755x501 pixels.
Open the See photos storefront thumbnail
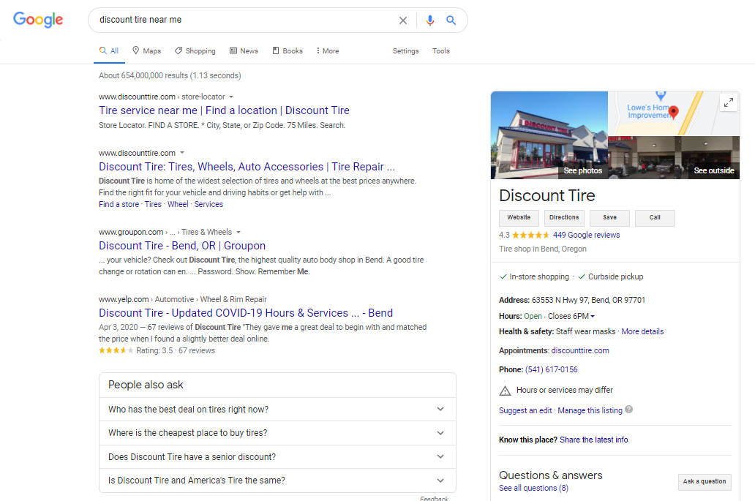(x=549, y=135)
